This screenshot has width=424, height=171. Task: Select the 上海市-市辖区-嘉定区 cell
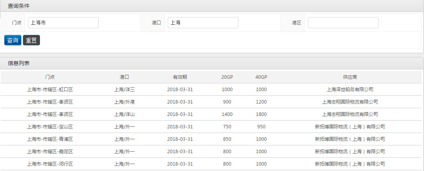pyautogui.click(x=50, y=152)
